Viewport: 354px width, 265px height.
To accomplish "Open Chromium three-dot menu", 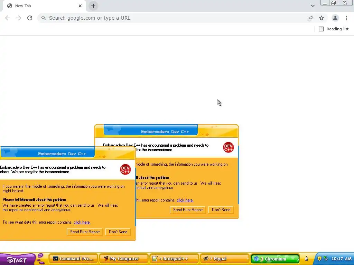I will 346,18.
